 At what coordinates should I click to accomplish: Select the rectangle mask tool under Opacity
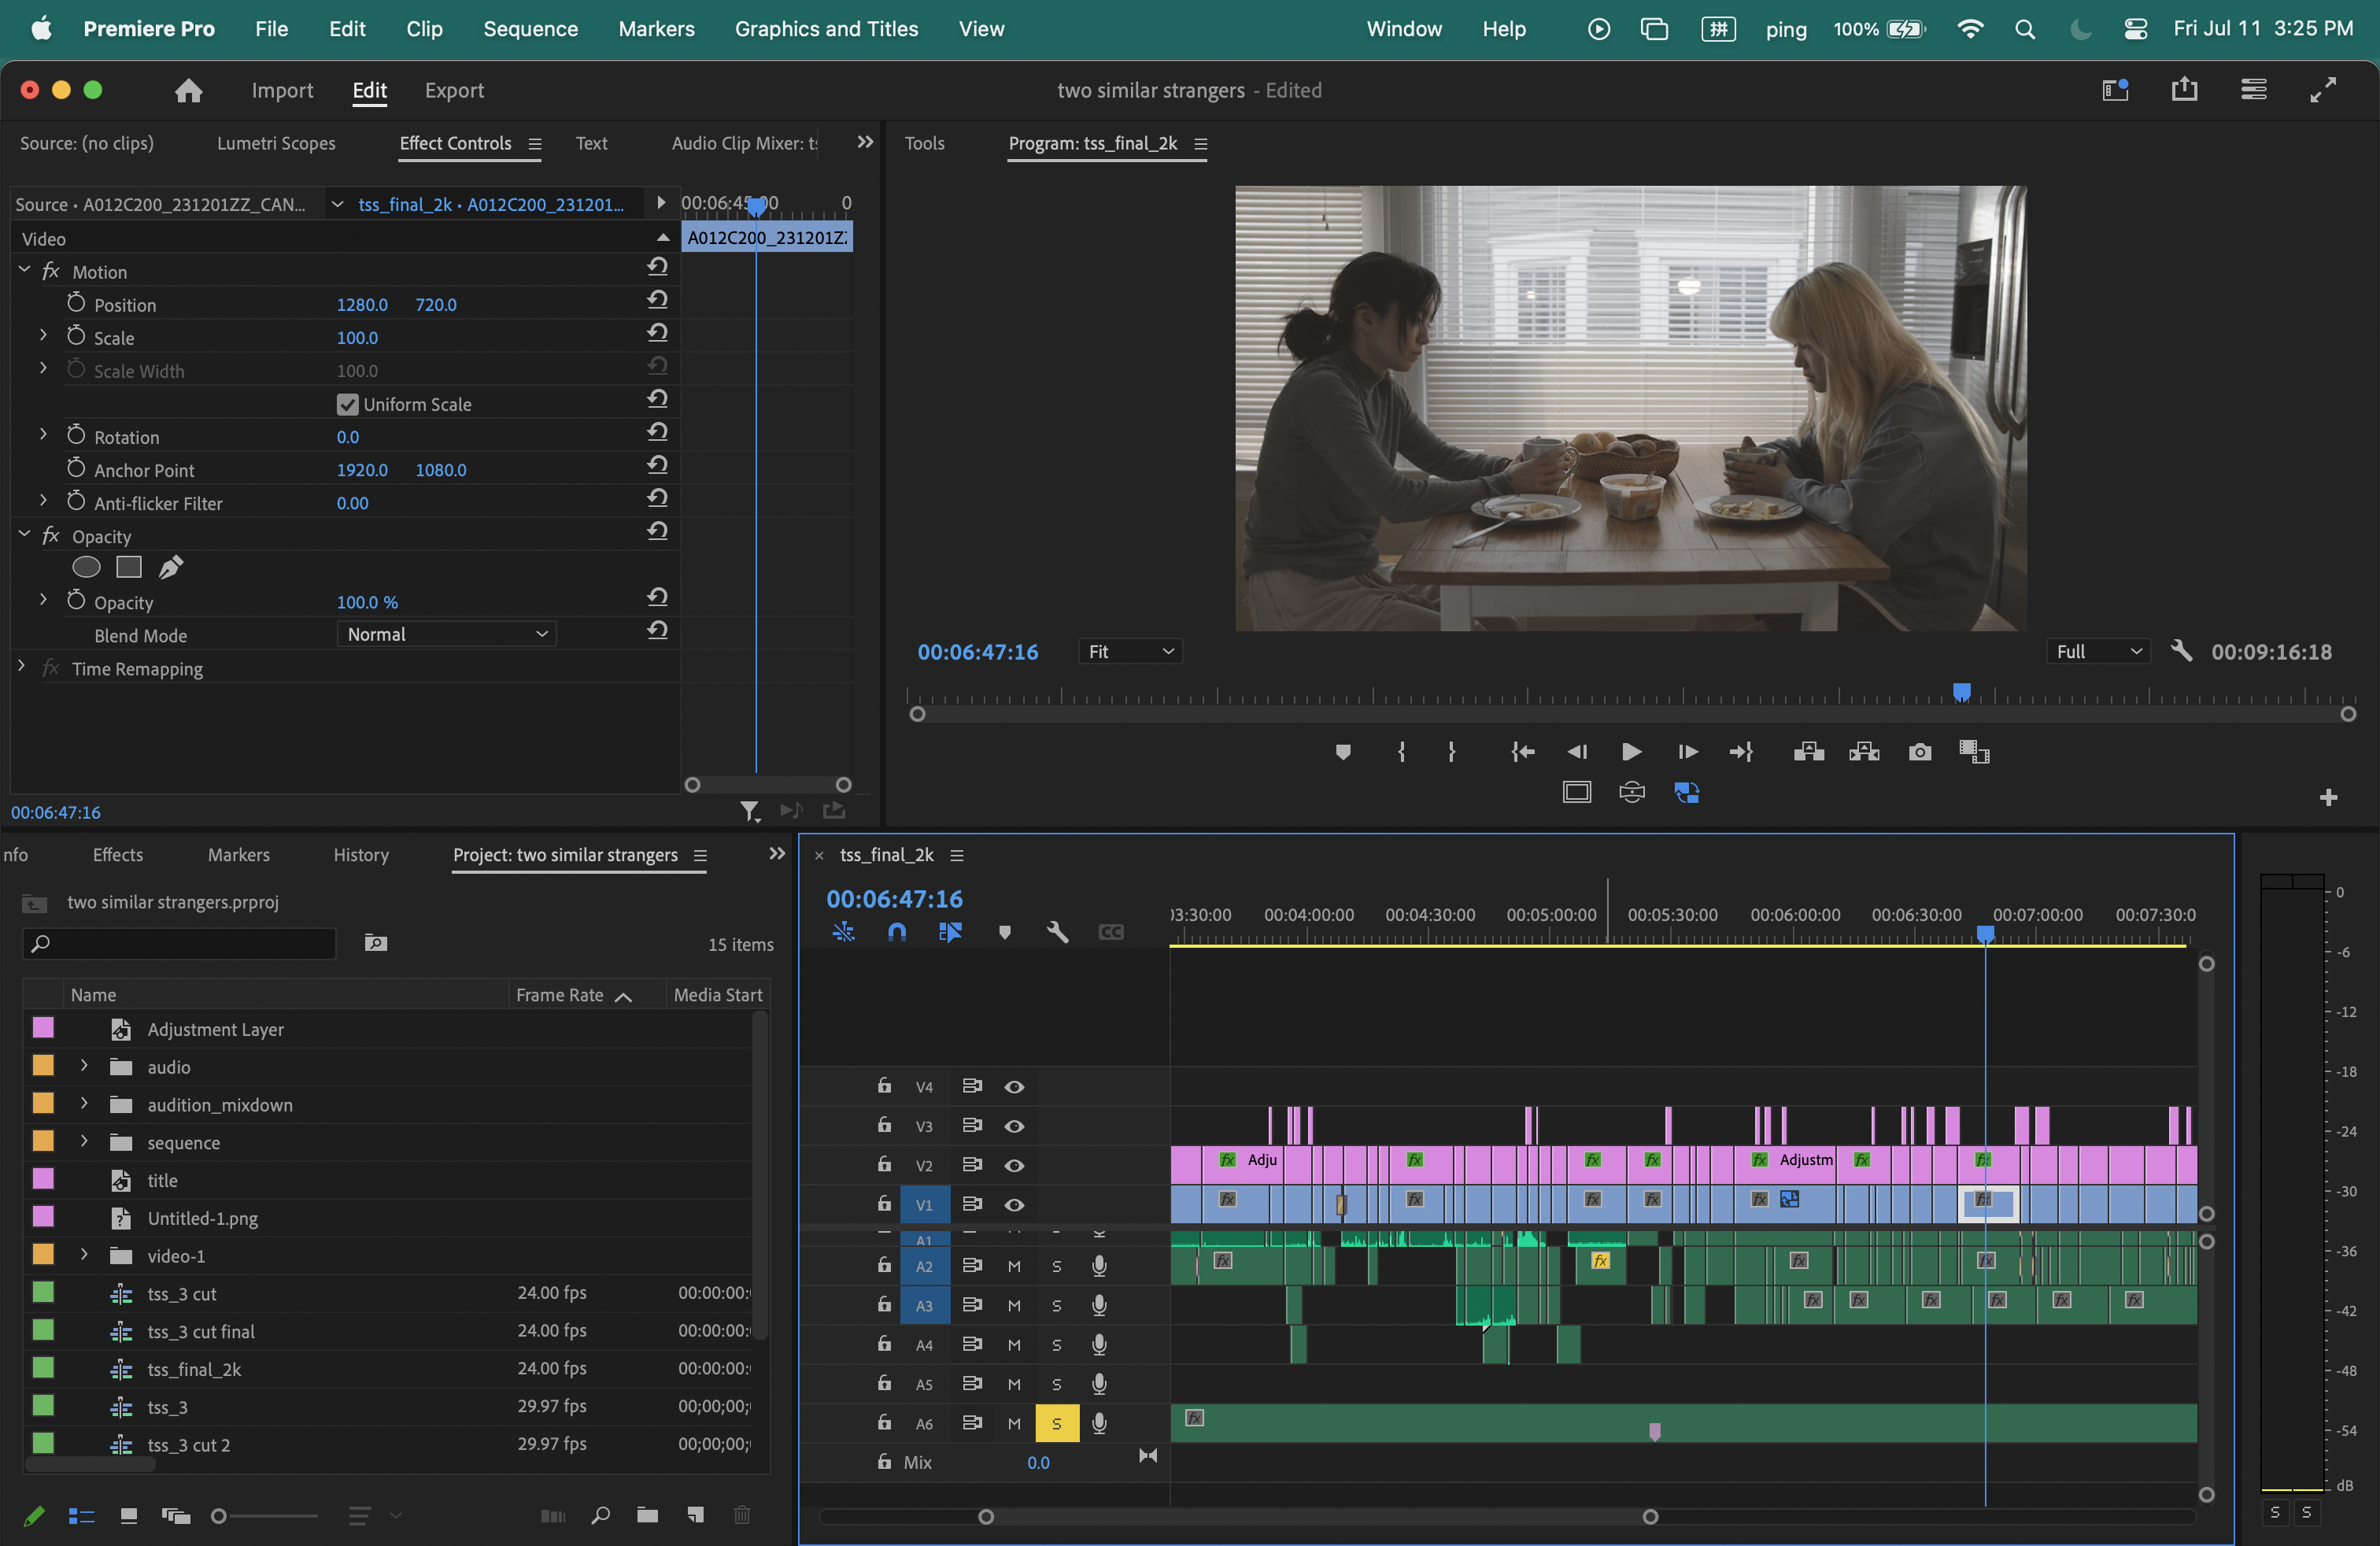pos(129,568)
